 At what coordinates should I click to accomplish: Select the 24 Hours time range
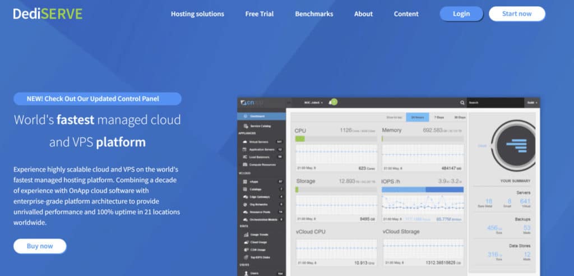point(417,117)
